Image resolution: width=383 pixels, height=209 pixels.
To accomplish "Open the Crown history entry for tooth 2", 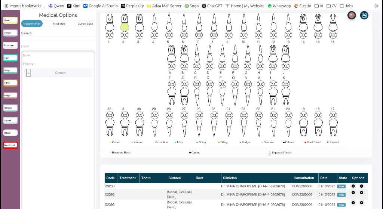I will 60,73.
